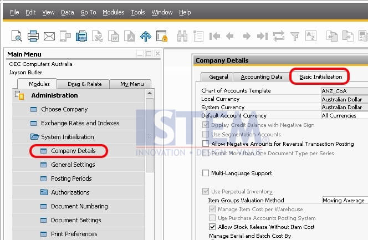
Task: Open Print Preview from the toolbar
Action: click(17, 36)
